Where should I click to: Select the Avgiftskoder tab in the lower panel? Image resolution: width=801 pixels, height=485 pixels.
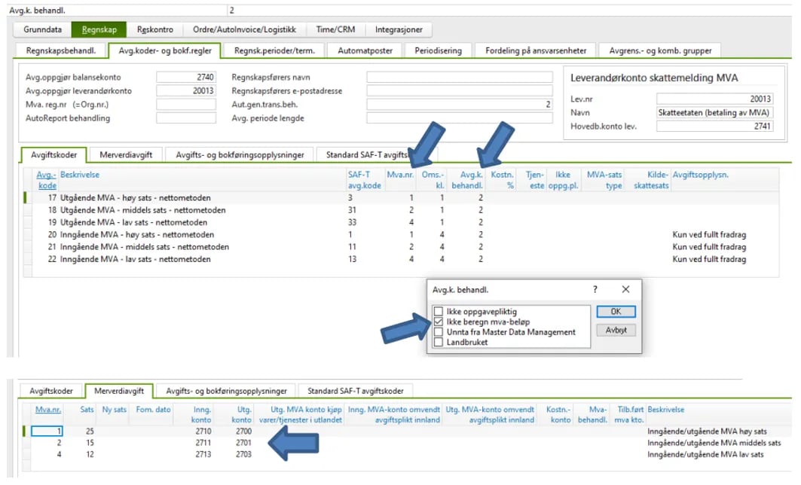[51, 391]
